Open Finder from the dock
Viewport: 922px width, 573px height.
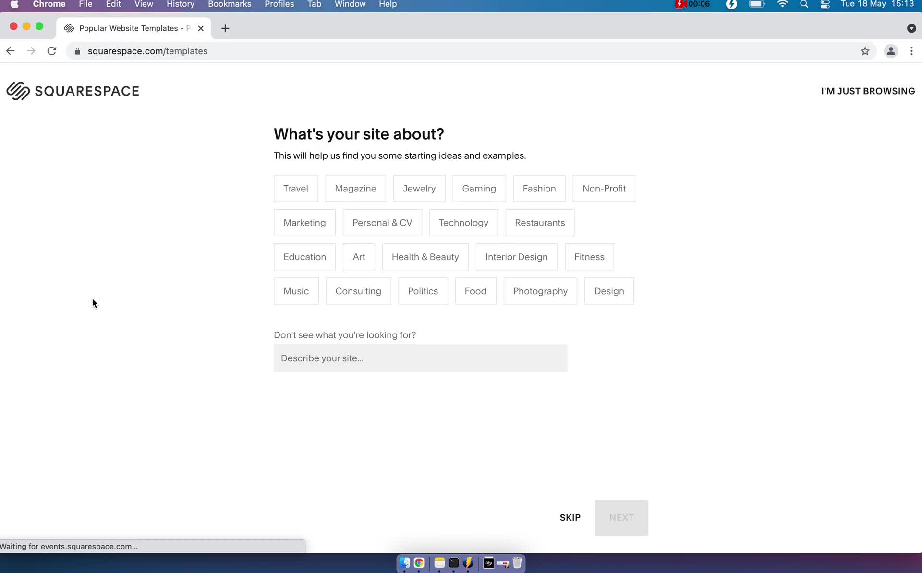click(x=405, y=563)
